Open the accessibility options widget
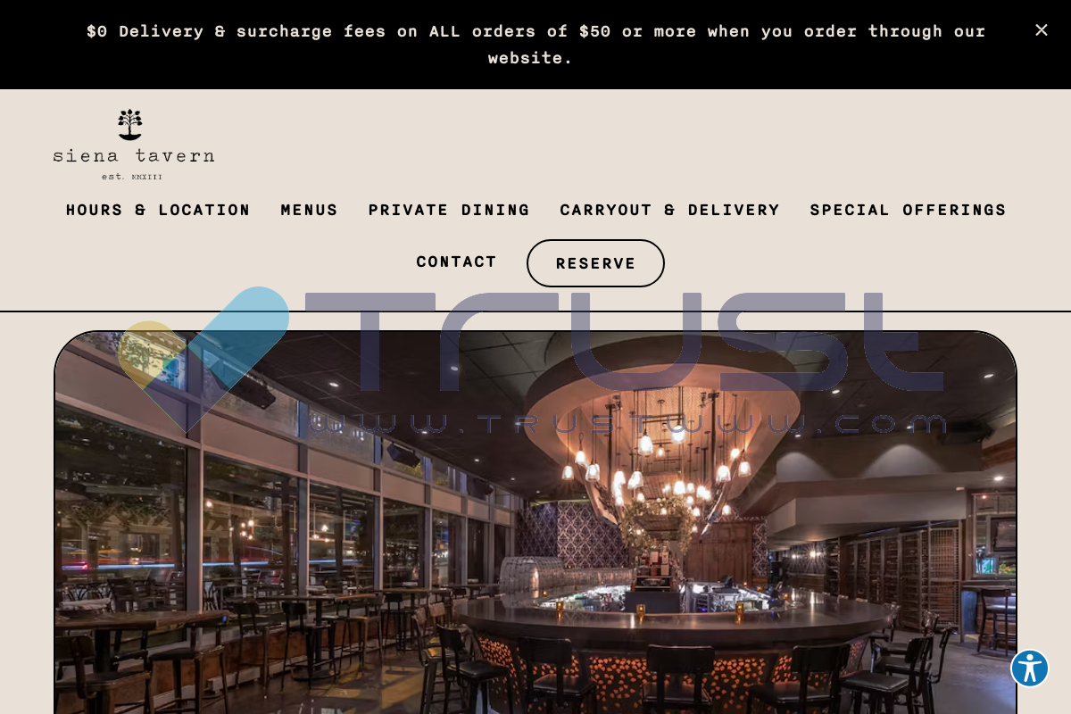The height and width of the screenshot is (714, 1071). 1030,668
